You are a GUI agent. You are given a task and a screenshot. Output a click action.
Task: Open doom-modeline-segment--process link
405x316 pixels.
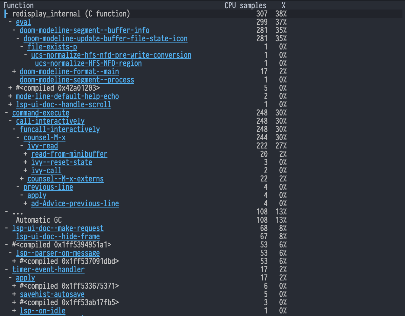tap(77, 80)
